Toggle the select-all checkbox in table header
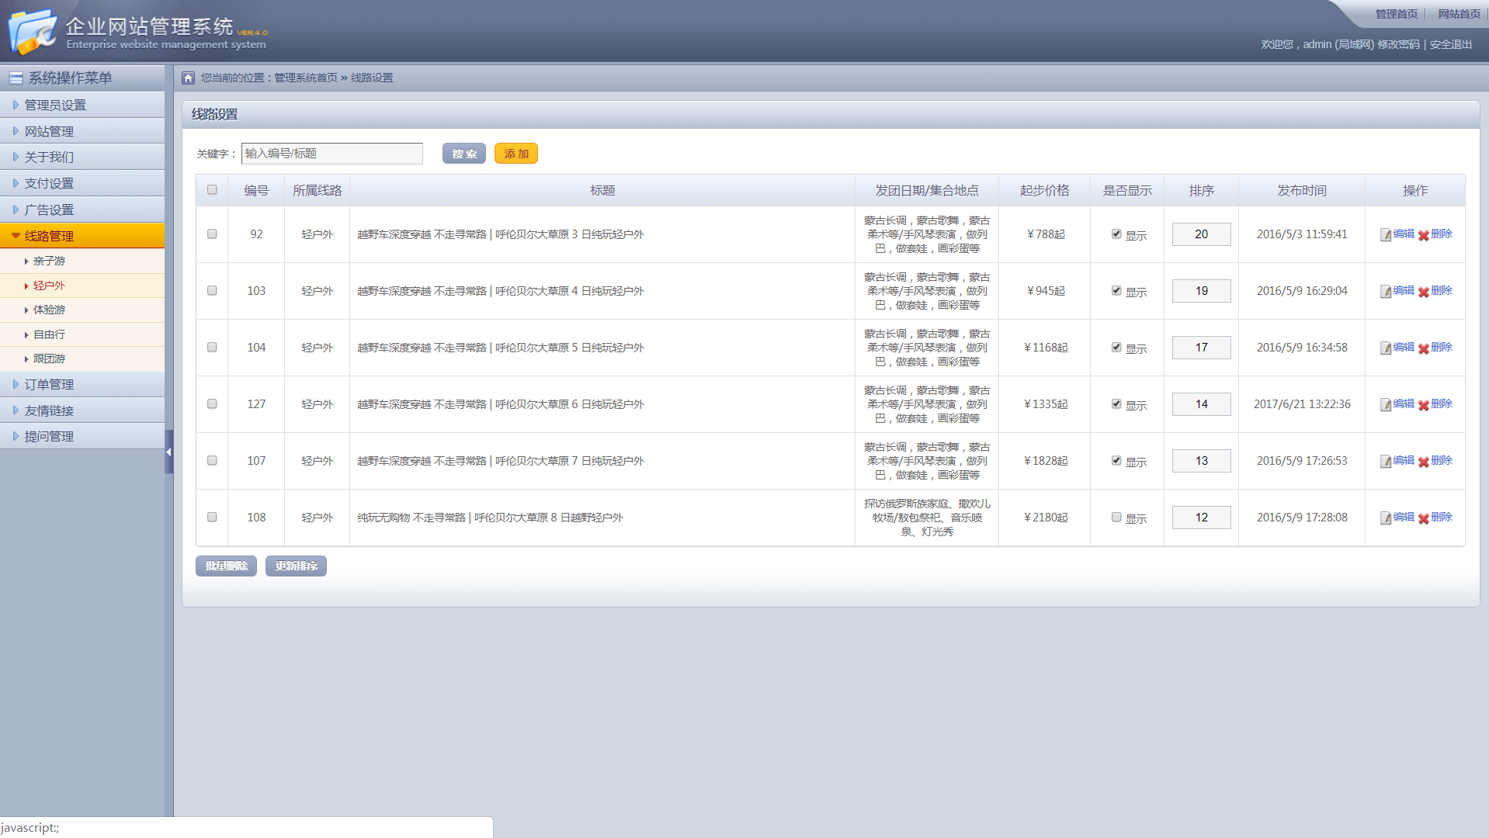 pyautogui.click(x=212, y=190)
